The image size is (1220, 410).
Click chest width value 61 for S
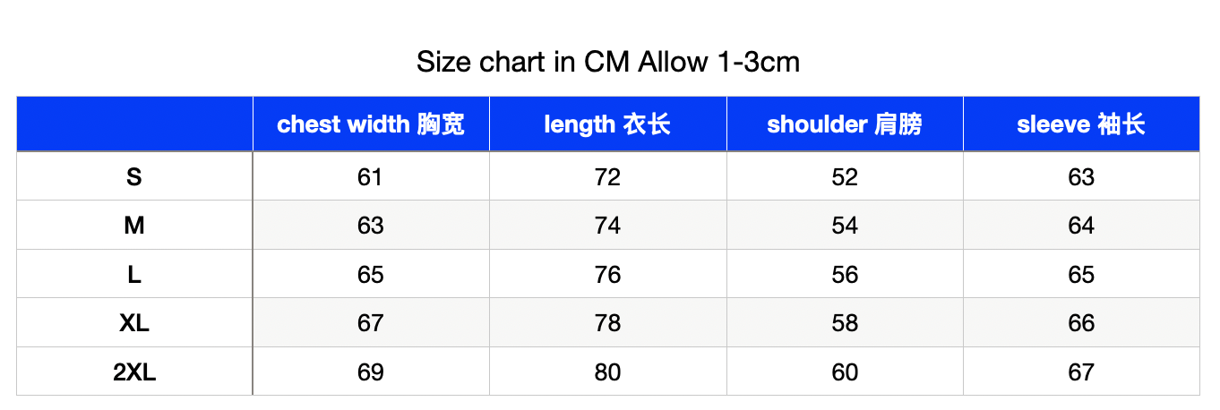pyautogui.click(x=371, y=176)
